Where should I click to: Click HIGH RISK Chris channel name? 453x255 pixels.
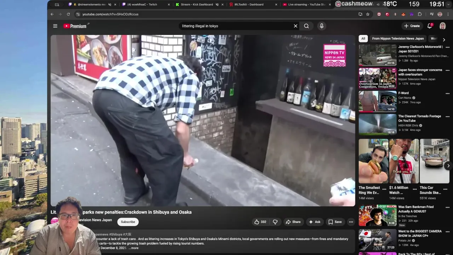(408, 125)
